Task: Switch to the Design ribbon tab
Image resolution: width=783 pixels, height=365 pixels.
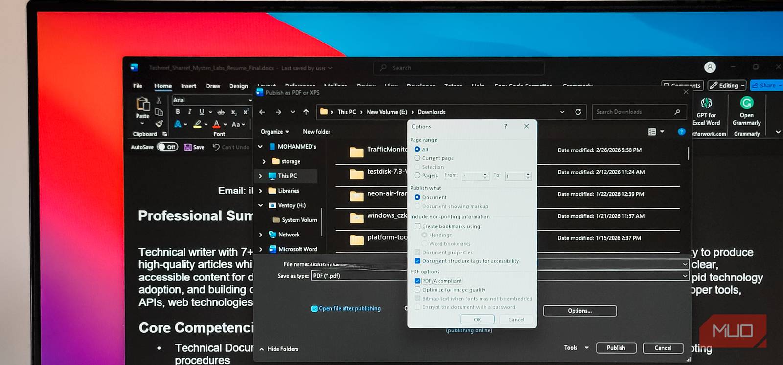Action: (238, 86)
